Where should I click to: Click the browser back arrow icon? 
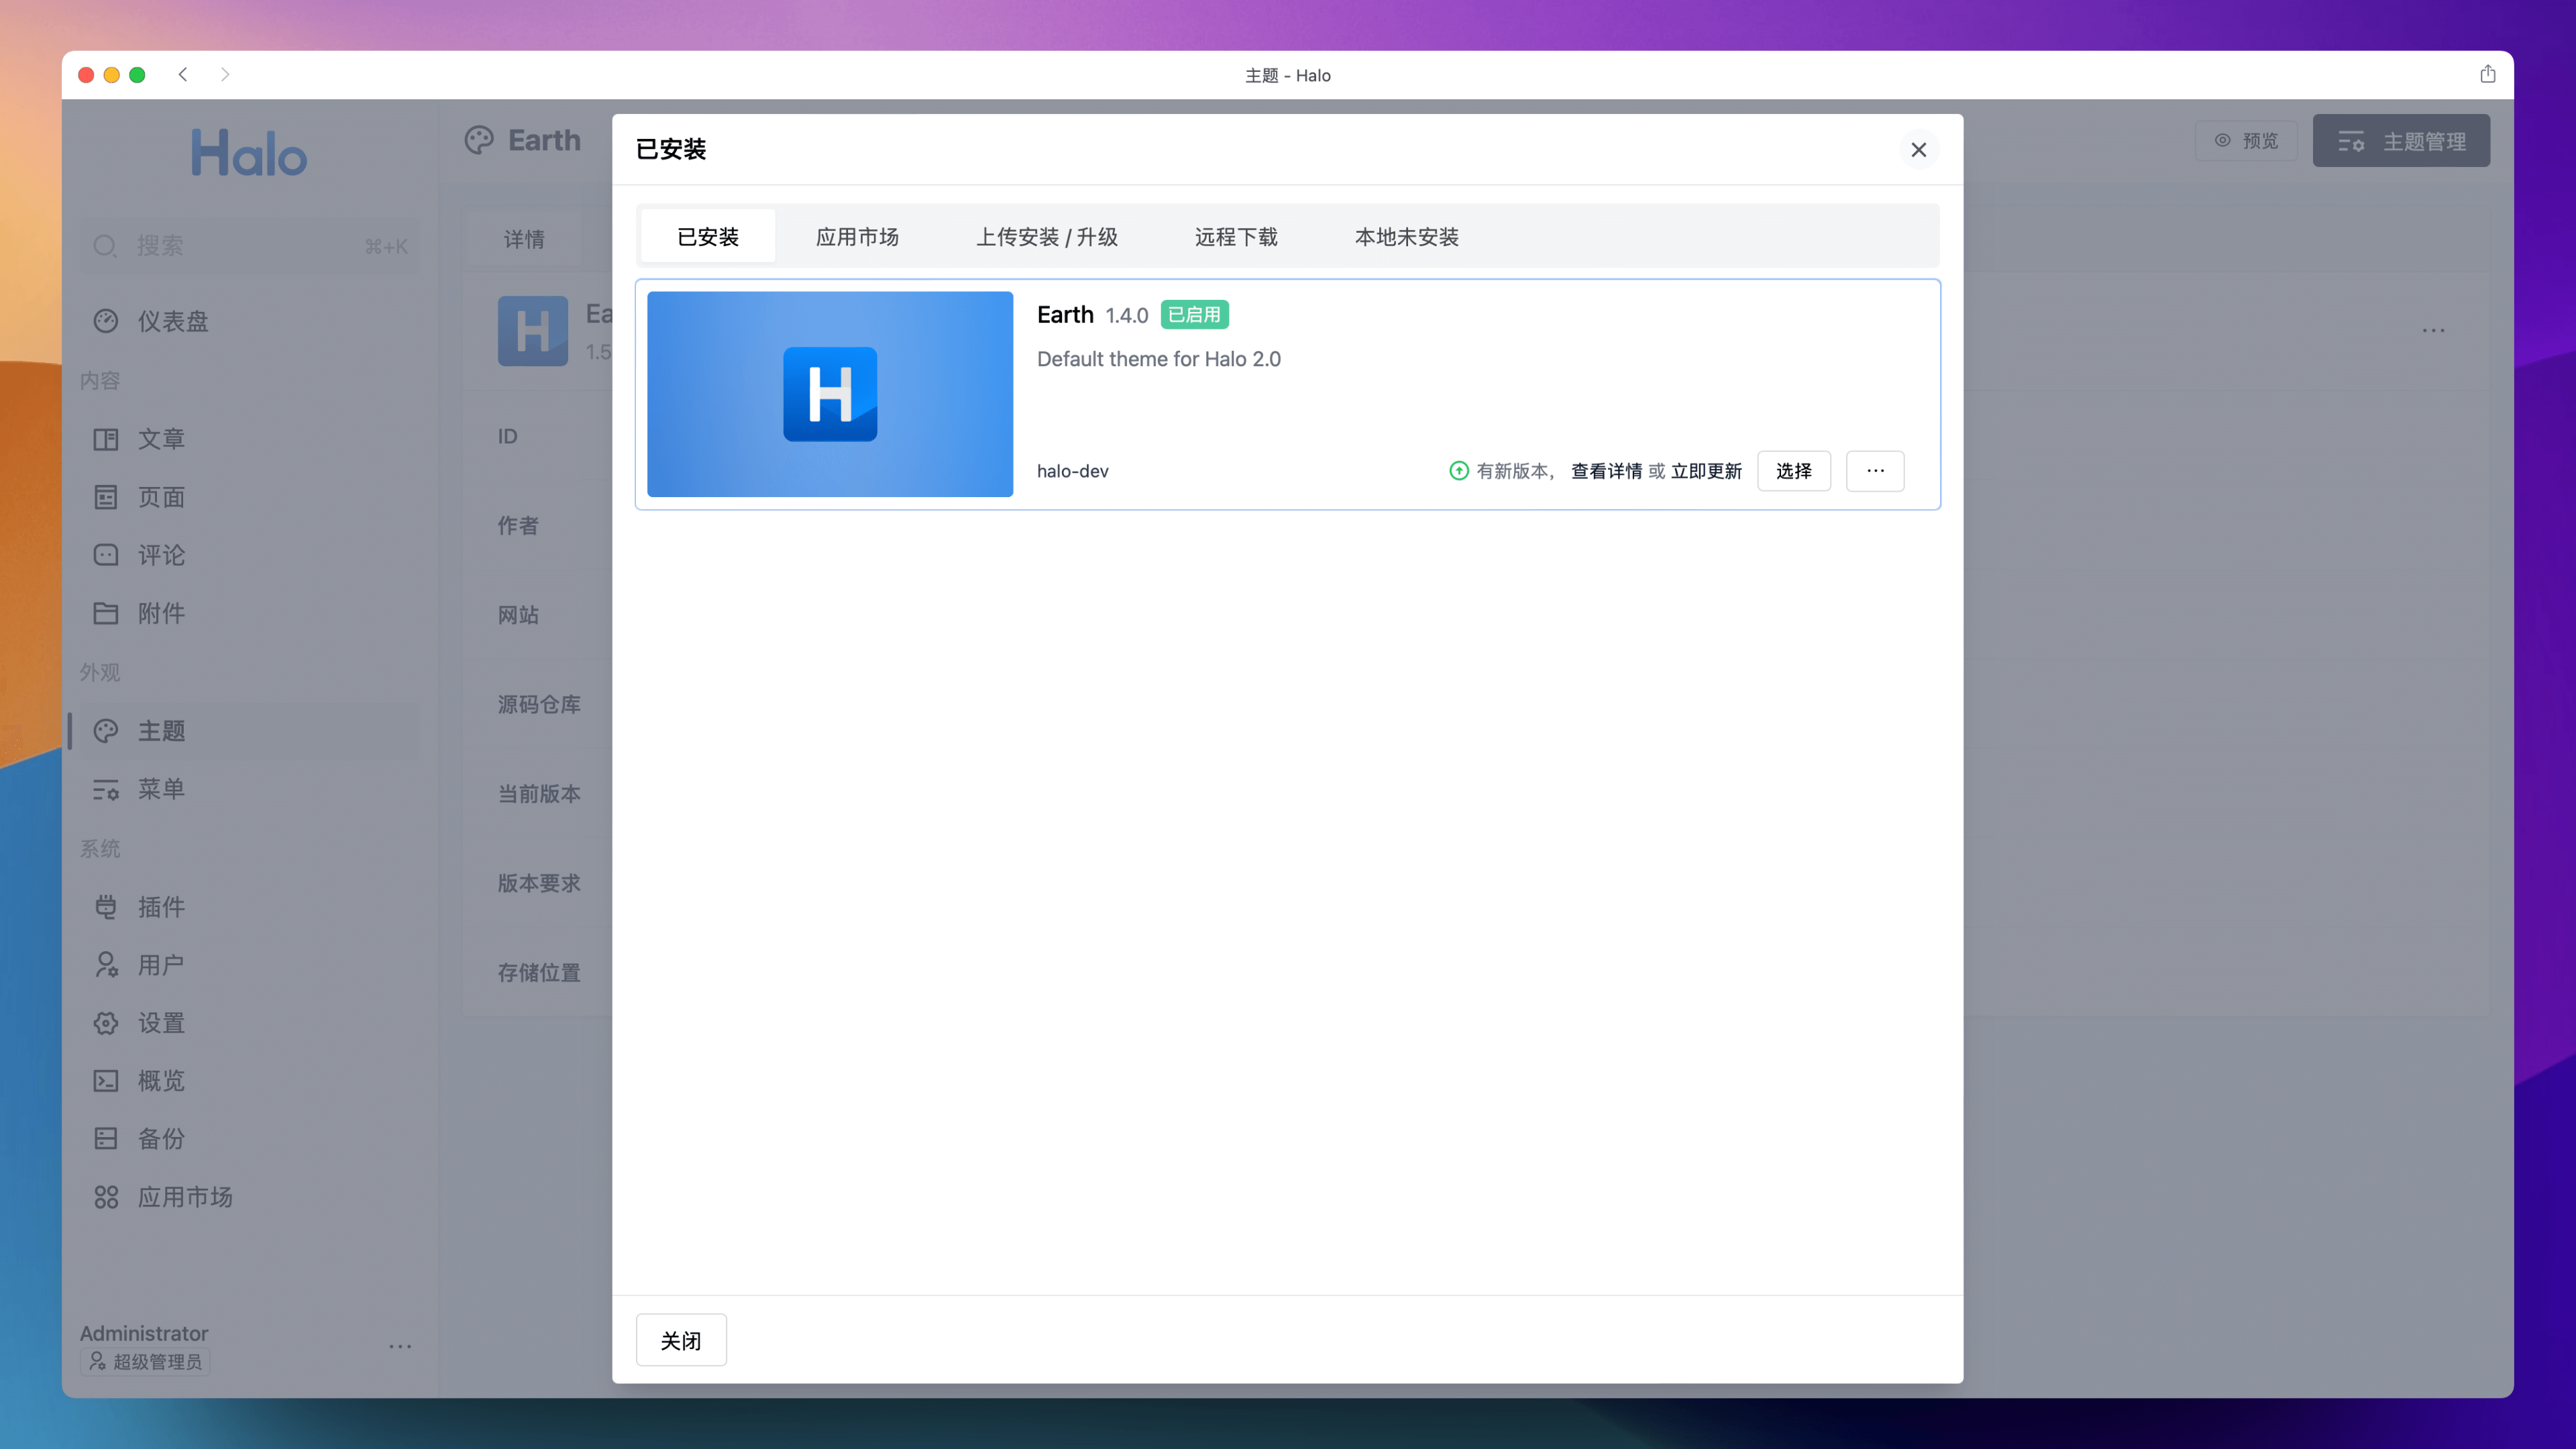(183, 75)
